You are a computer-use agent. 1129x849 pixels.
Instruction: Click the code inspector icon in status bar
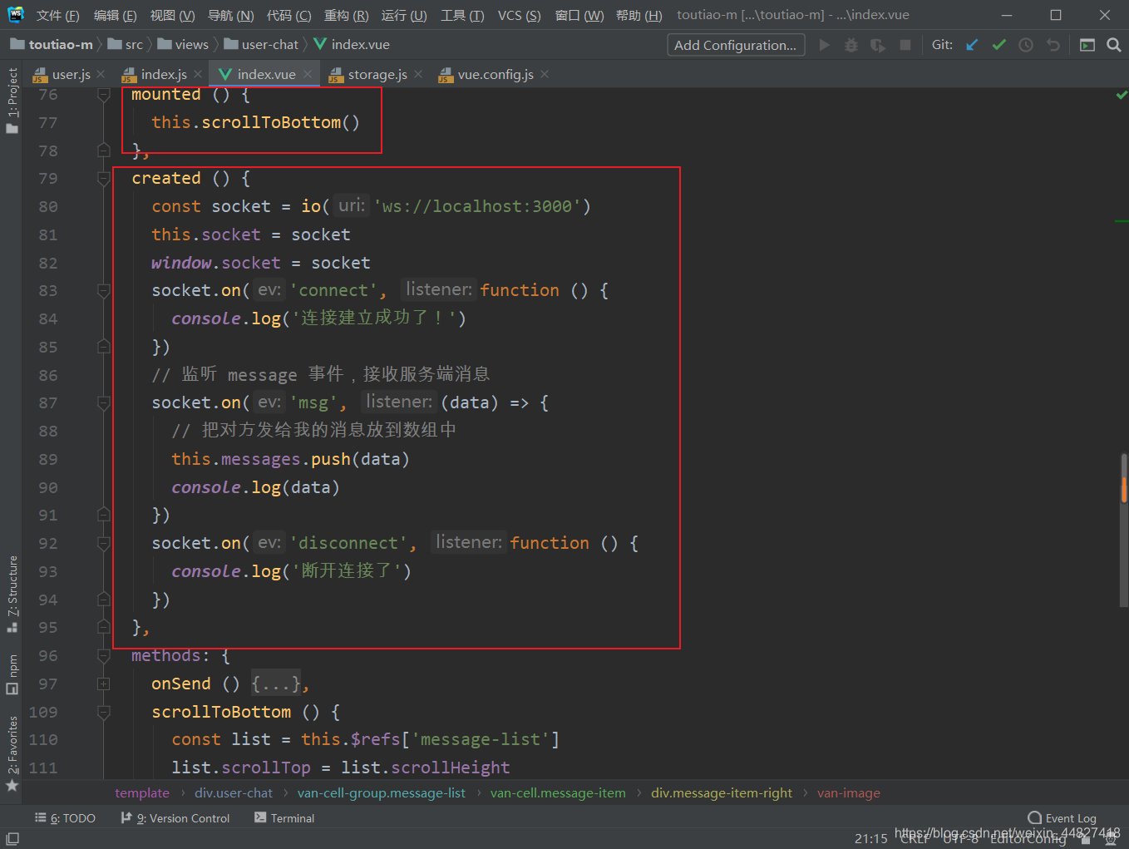point(1110,839)
